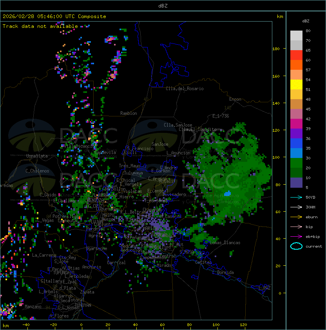Click the '180' km mark on vertical axis
Viewport: 326px width, 330px height.
[x=276, y=49]
